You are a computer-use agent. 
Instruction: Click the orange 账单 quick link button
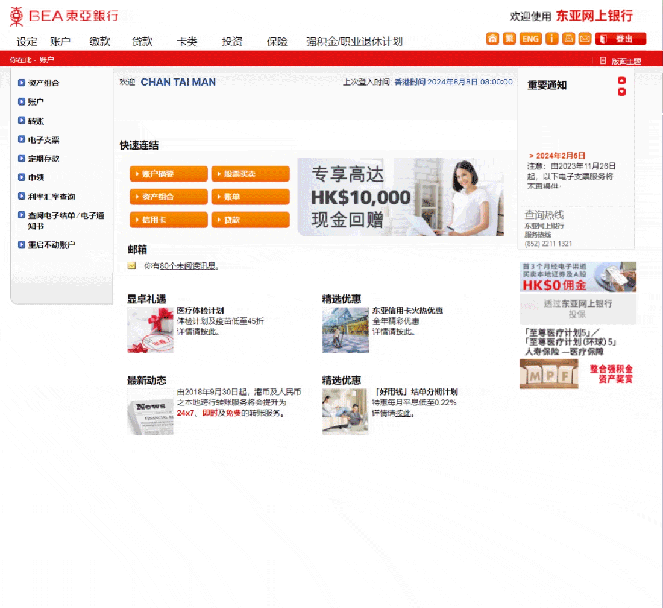pyautogui.click(x=250, y=197)
